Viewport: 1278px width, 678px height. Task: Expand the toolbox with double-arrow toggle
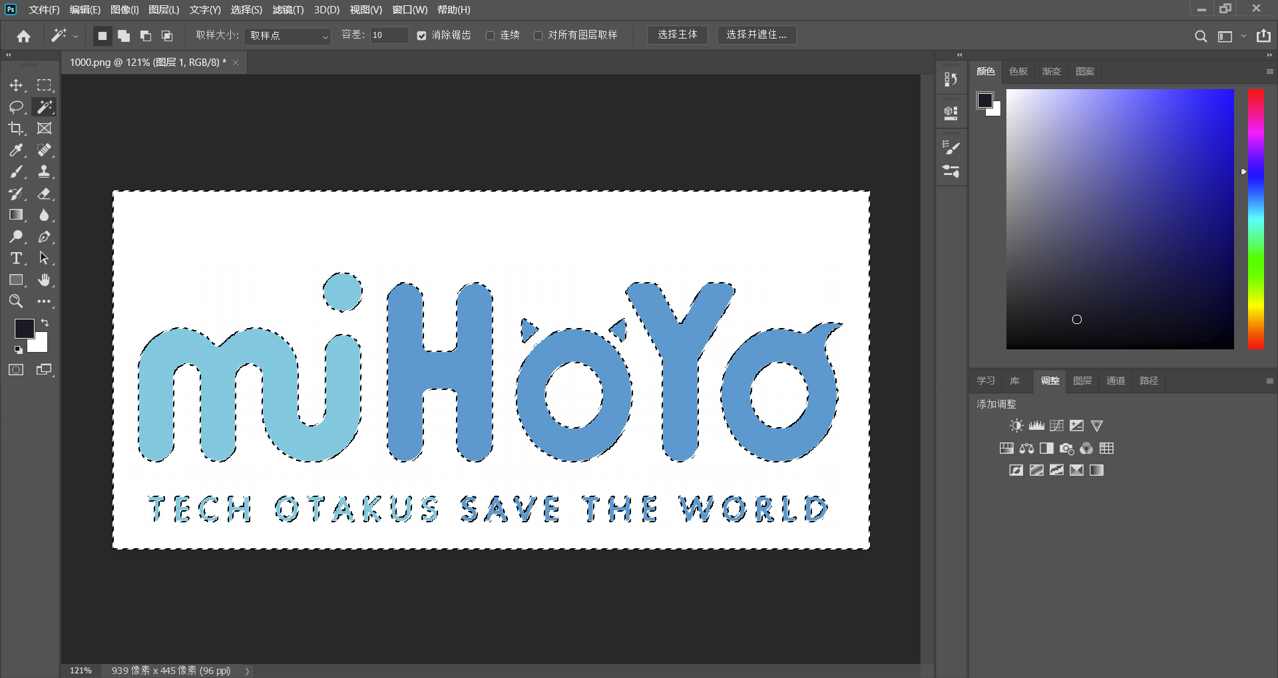[x=9, y=55]
